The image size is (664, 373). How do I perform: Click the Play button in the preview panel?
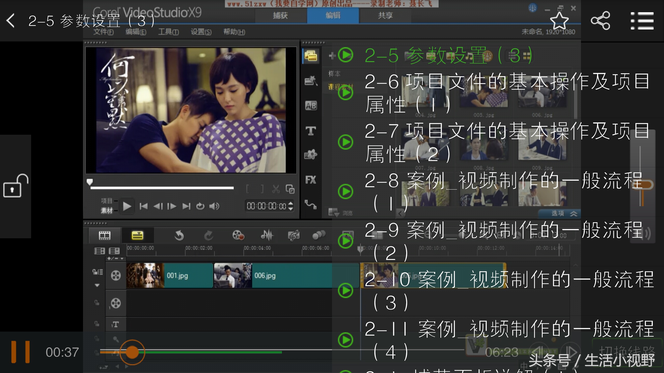(127, 206)
